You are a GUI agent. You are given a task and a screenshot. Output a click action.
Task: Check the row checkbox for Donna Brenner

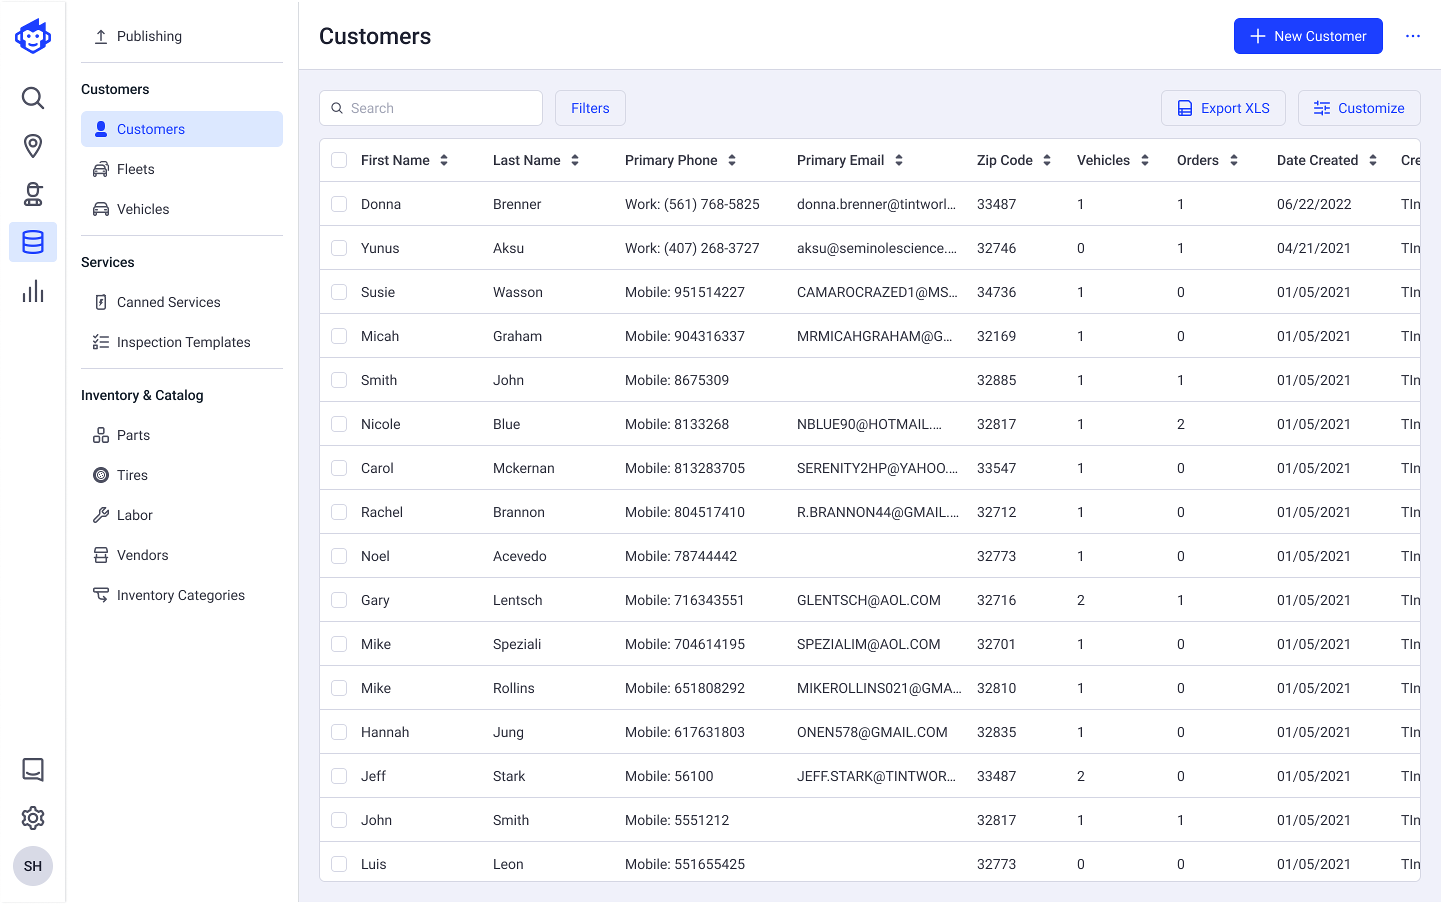point(339,204)
